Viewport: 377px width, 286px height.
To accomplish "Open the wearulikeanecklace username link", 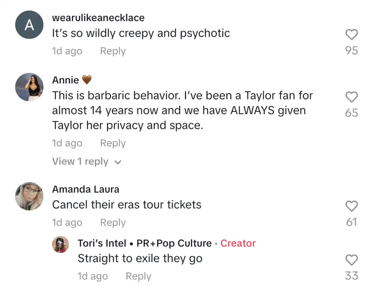I will click(98, 18).
